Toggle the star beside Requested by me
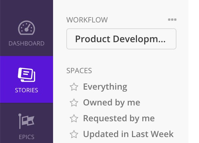The image size is (199, 143). tap(74, 118)
